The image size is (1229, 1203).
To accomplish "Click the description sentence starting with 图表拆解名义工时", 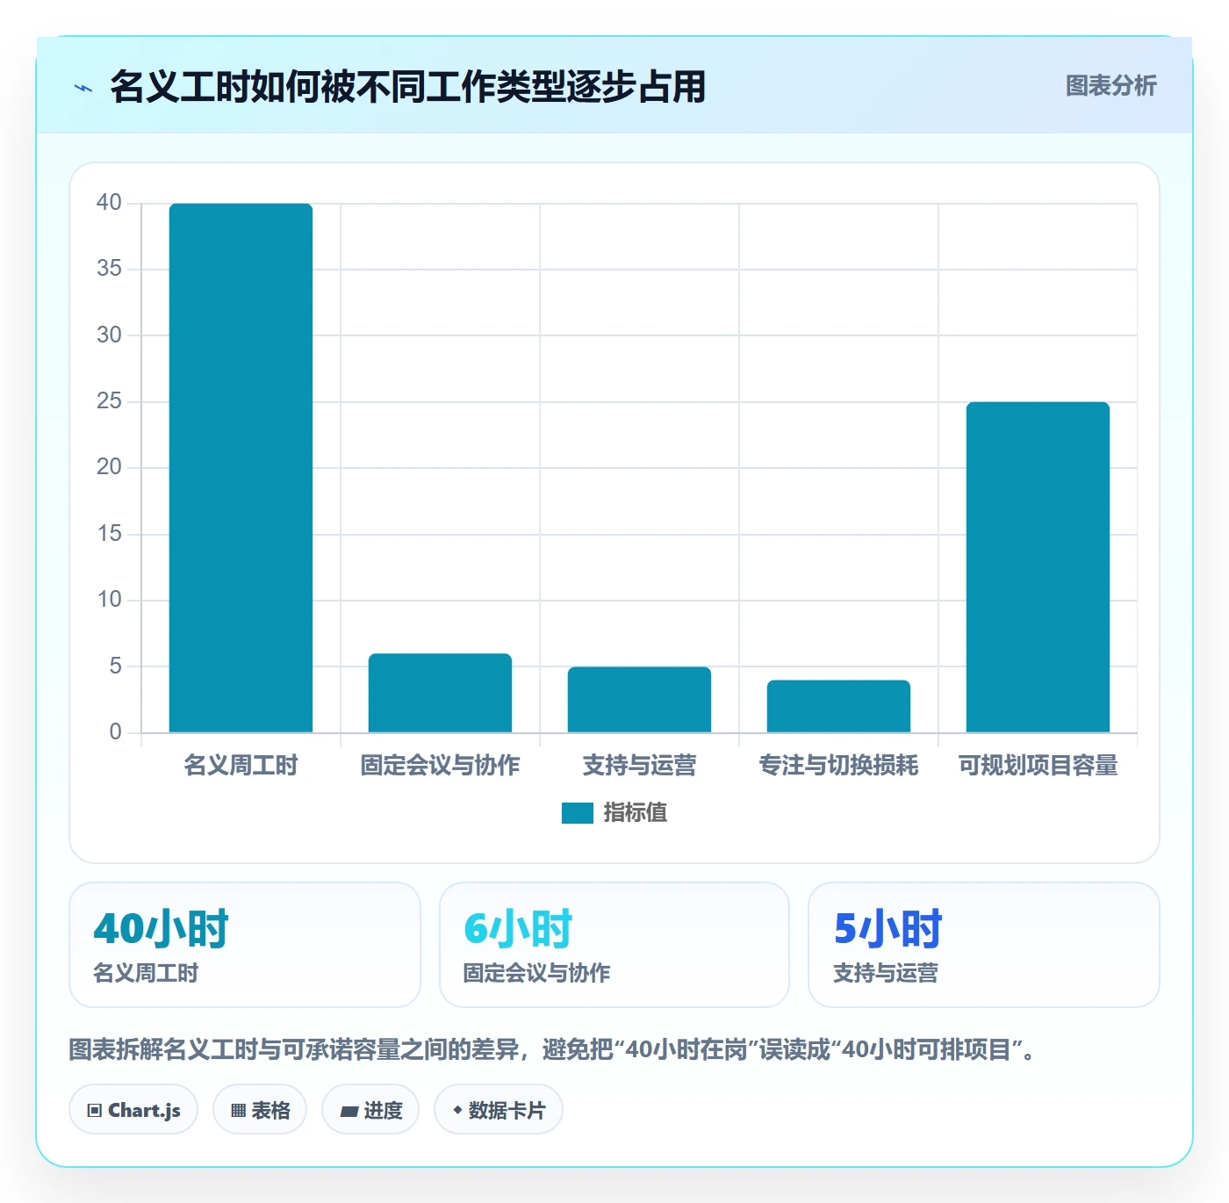I will [553, 1049].
